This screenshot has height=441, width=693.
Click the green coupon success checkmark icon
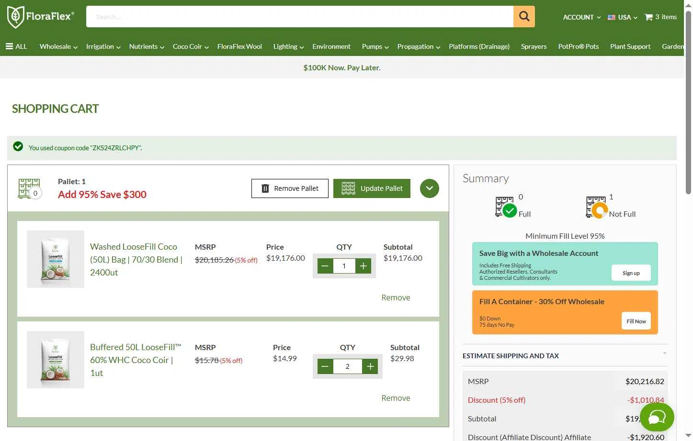coord(18,146)
